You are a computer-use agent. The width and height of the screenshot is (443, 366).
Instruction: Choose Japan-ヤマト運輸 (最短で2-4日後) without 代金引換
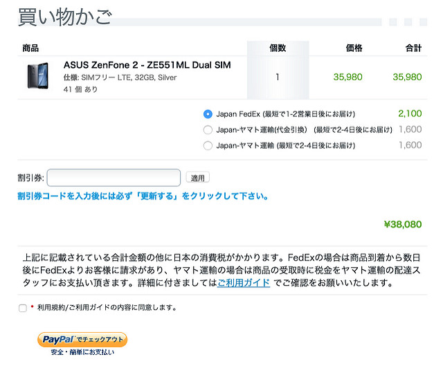click(208, 146)
